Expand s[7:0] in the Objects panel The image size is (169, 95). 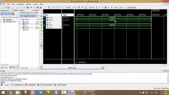click(x=21, y=28)
